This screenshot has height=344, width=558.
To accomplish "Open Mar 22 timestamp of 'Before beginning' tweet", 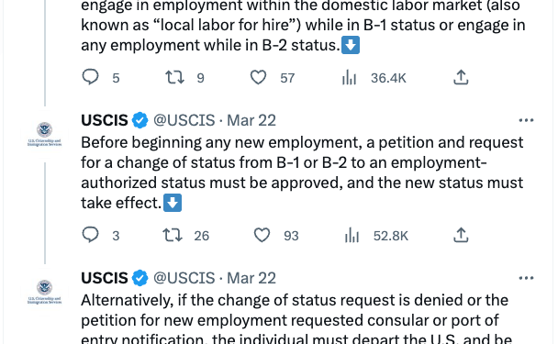I will 251,120.
